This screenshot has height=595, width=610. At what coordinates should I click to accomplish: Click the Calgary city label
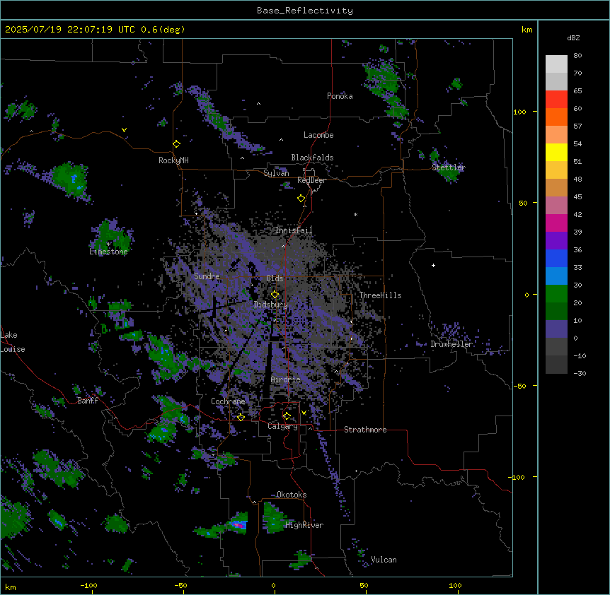(282, 426)
